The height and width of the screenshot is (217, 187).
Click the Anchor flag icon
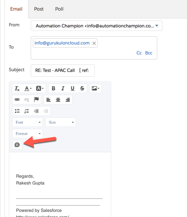click(x=36, y=99)
